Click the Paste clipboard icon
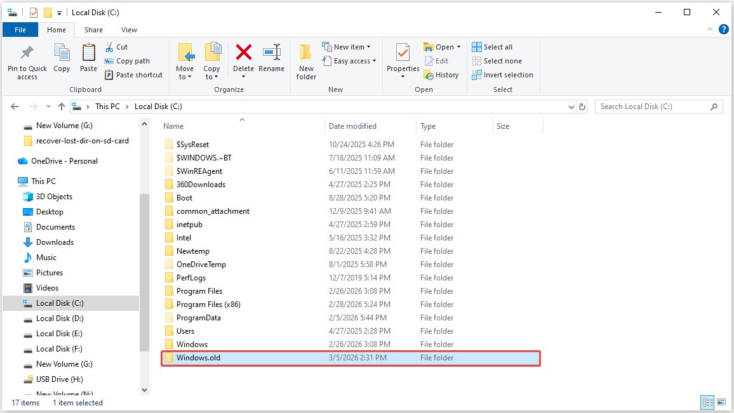Image resolution: width=734 pixels, height=413 pixels. click(x=88, y=53)
